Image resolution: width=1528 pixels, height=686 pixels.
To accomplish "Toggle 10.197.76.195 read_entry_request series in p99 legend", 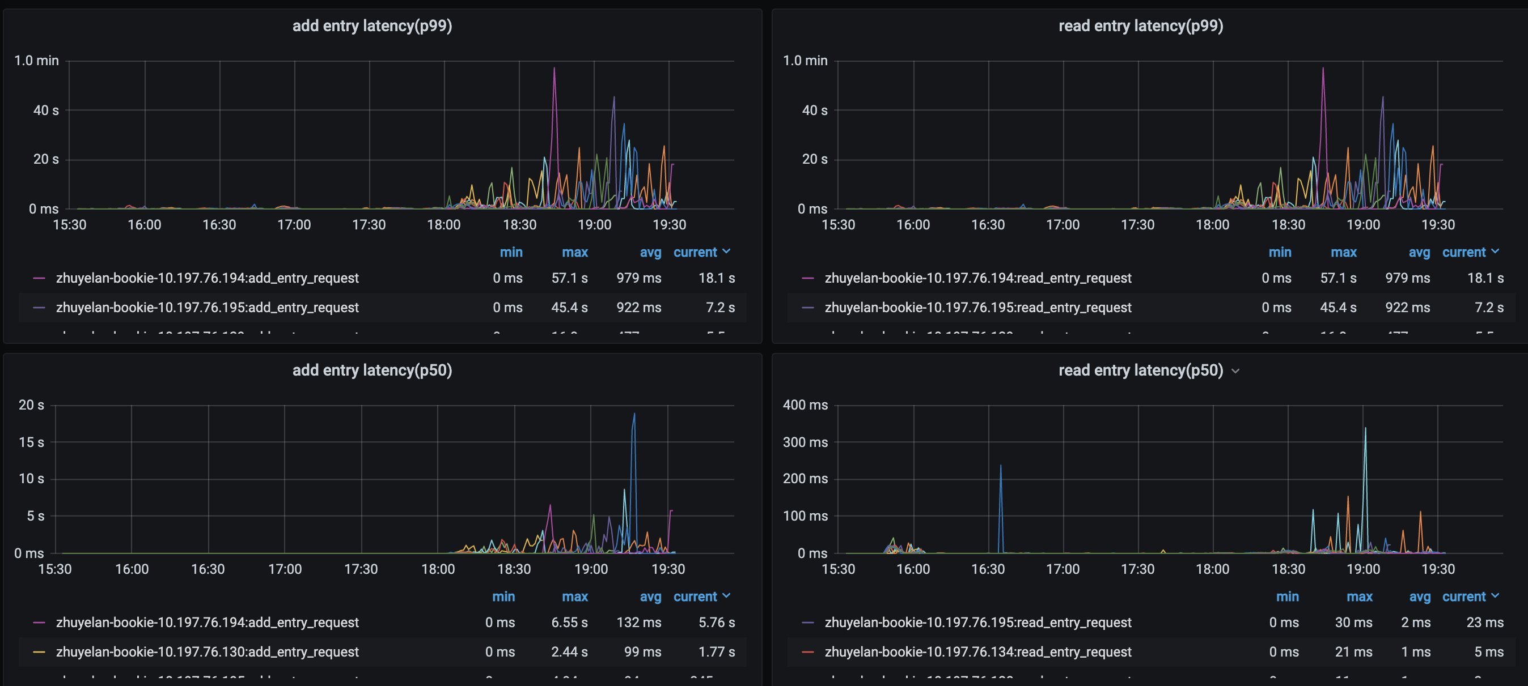I will [x=977, y=308].
